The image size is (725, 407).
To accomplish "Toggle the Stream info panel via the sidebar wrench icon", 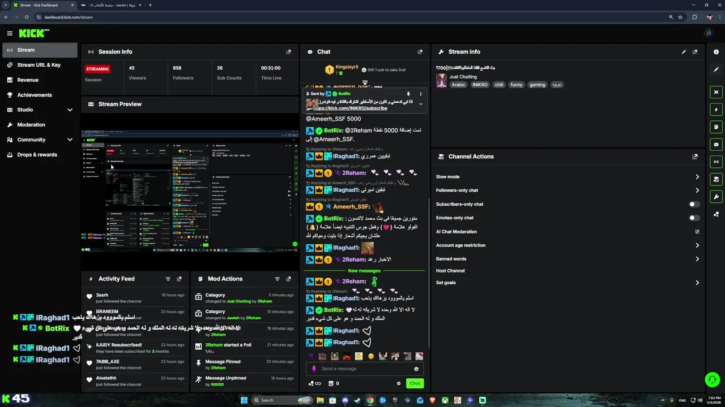I will coord(716,197).
